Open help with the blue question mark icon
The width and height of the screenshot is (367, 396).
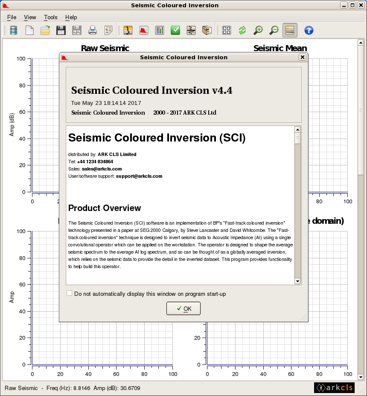click(x=309, y=30)
